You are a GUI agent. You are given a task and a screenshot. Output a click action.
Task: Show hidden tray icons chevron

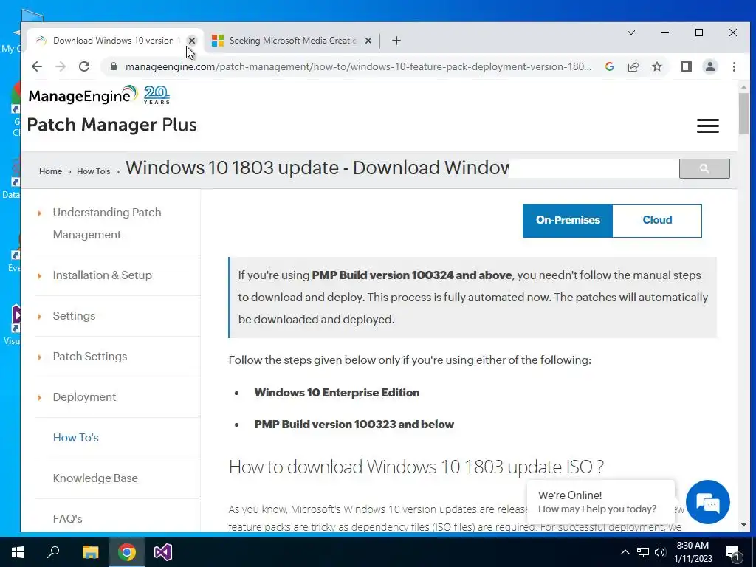tap(625, 552)
